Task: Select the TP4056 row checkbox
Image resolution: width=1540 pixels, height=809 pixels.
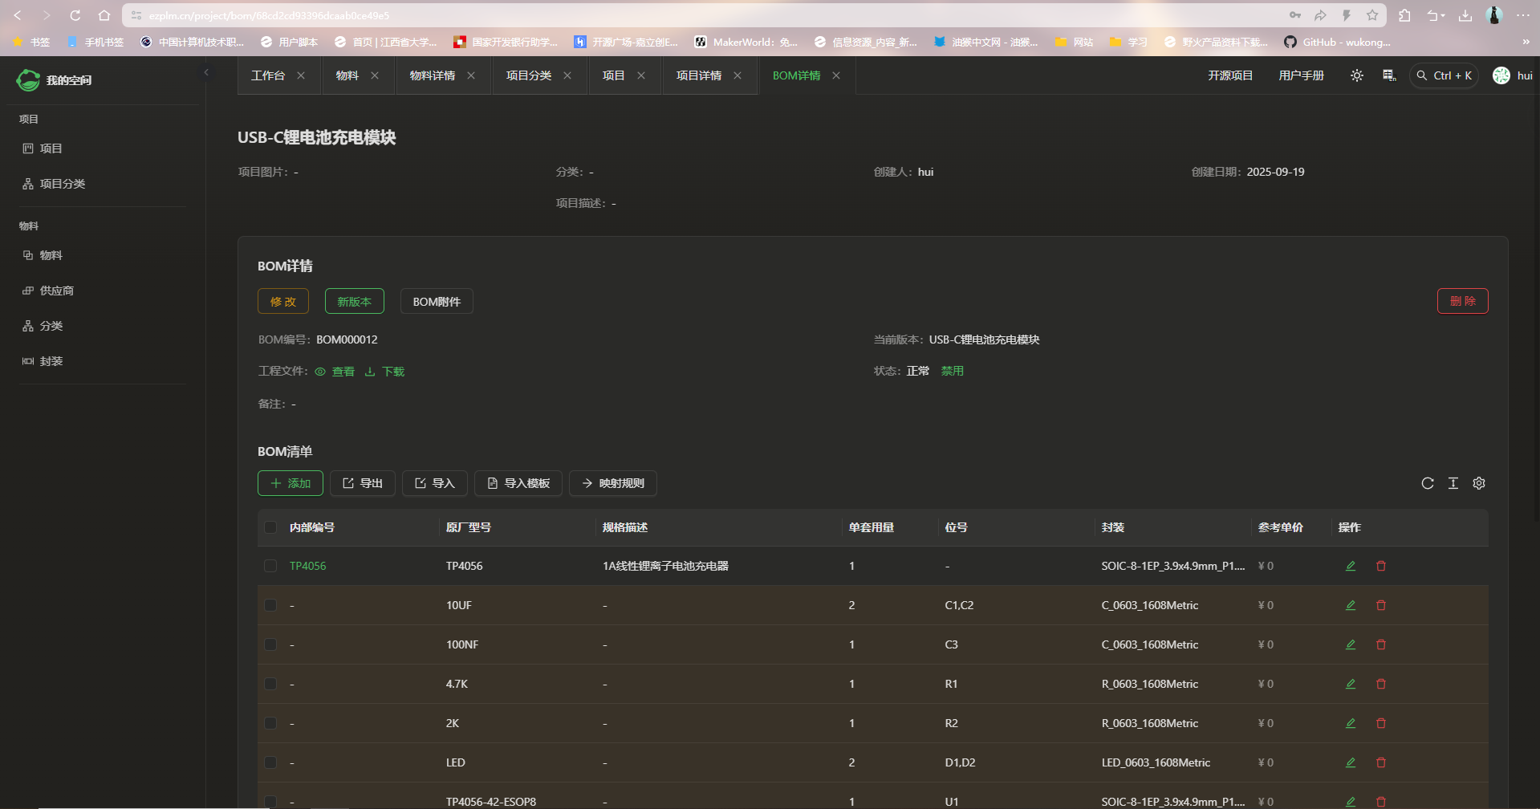Action: (270, 566)
